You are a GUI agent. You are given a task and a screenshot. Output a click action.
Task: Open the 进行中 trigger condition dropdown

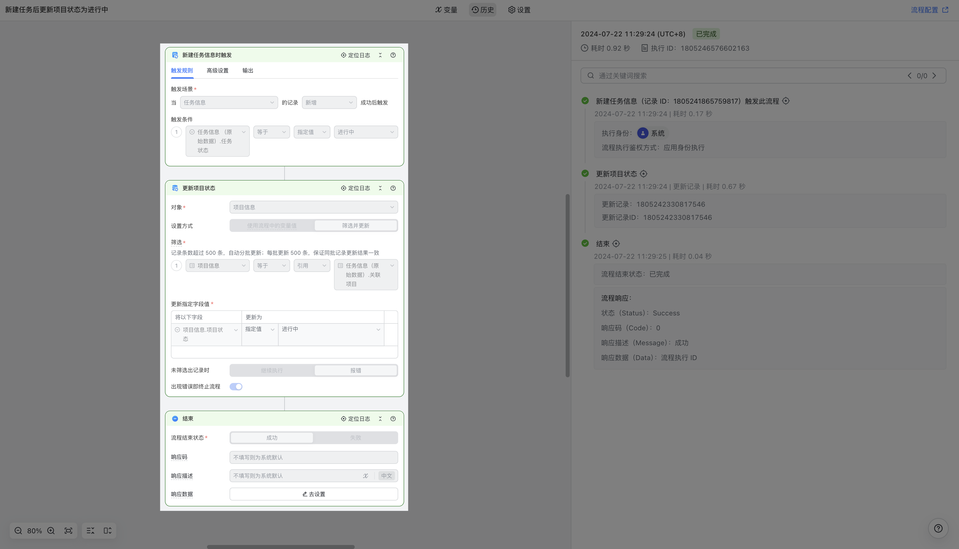tap(366, 132)
